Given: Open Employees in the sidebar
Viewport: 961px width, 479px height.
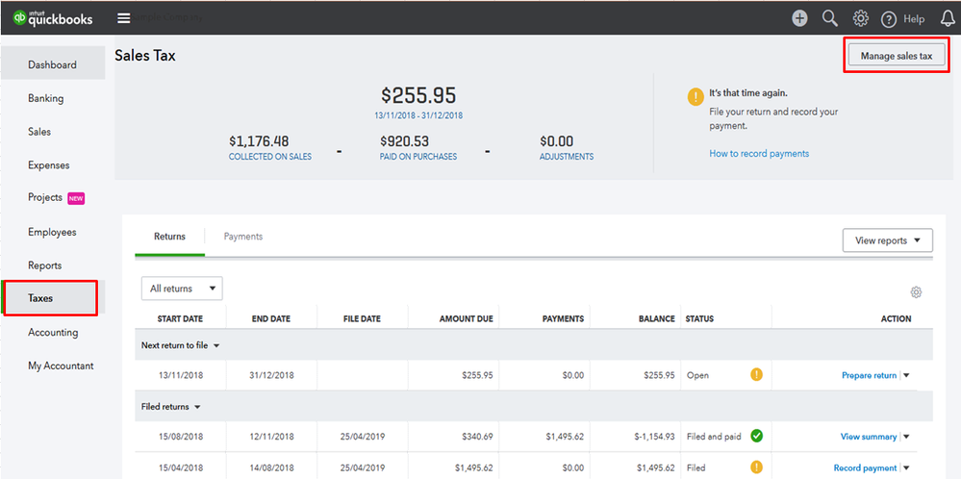Looking at the screenshot, I should [x=53, y=232].
